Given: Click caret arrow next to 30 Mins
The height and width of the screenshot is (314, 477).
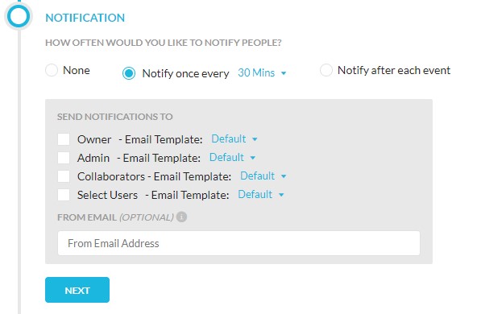Looking at the screenshot, I should coord(284,73).
